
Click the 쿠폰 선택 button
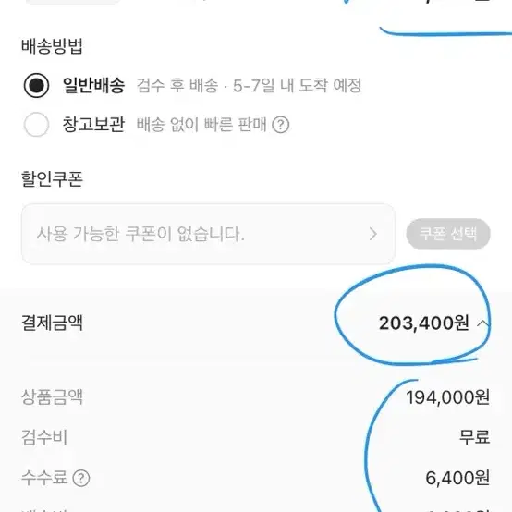[448, 234]
